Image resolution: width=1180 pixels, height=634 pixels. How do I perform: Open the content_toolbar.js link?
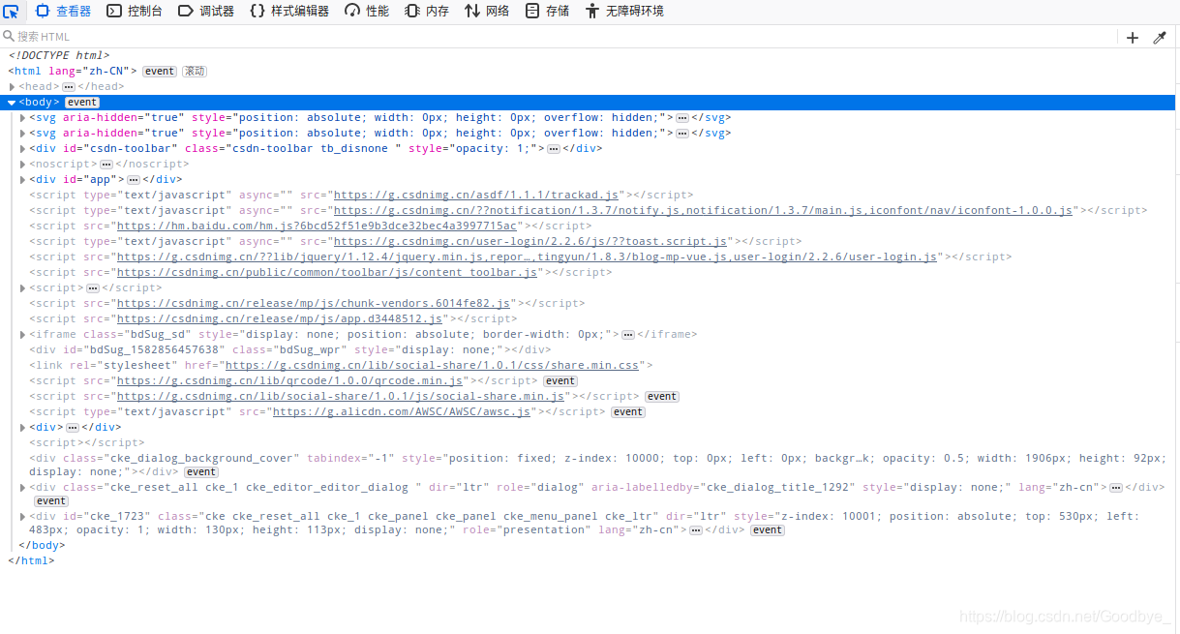click(327, 273)
